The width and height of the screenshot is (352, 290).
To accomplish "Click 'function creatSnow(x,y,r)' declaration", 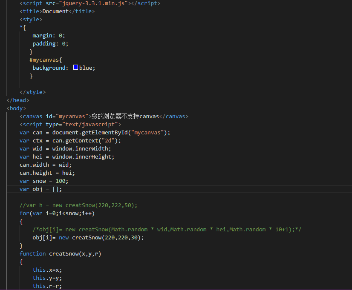I will coord(61,254).
